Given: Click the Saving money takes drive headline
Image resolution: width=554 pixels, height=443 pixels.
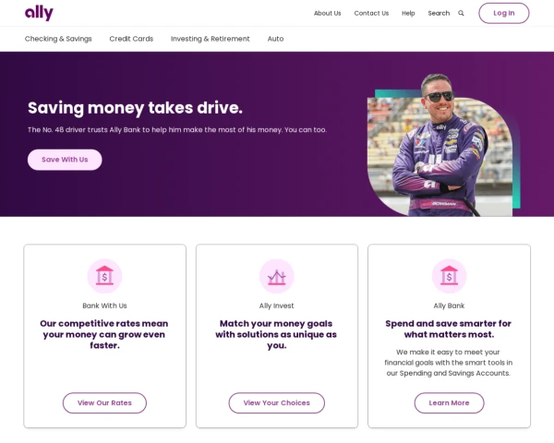Looking at the screenshot, I should tap(136, 108).
